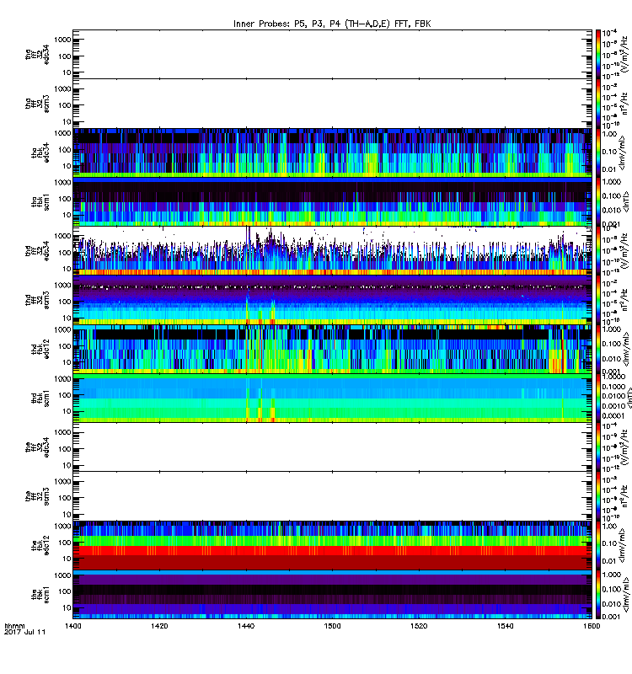The image size is (632, 674).
Task: Click the nT²/Hz unit label beside tha fff scm3
Action: [x=625, y=104]
